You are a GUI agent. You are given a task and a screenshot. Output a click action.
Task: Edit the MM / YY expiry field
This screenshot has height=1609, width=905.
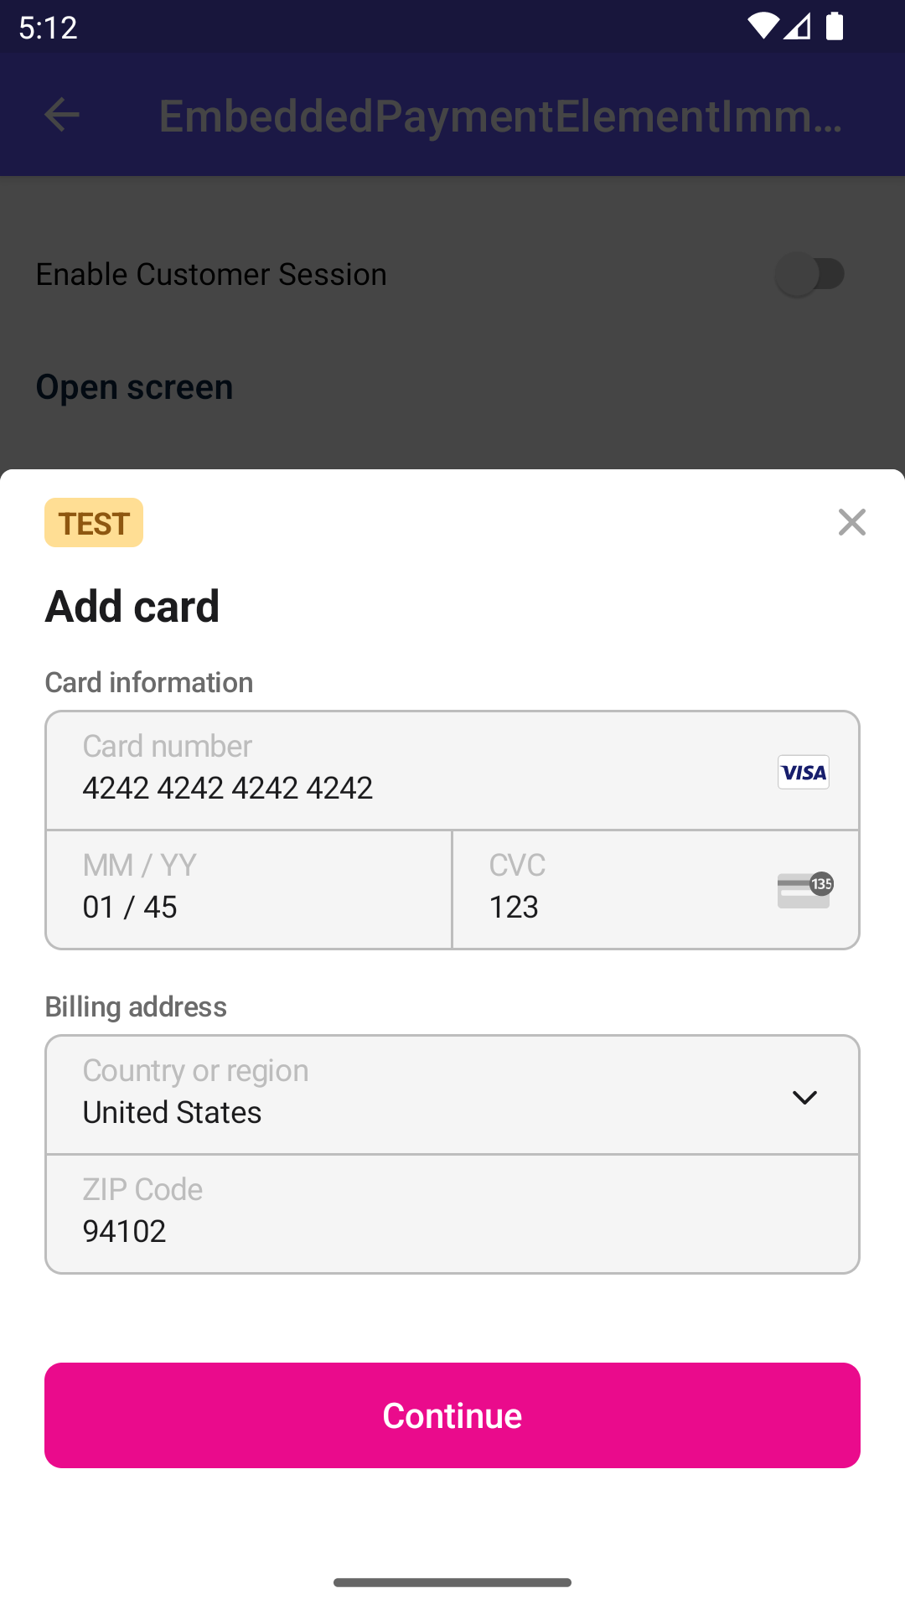click(x=249, y=890)
